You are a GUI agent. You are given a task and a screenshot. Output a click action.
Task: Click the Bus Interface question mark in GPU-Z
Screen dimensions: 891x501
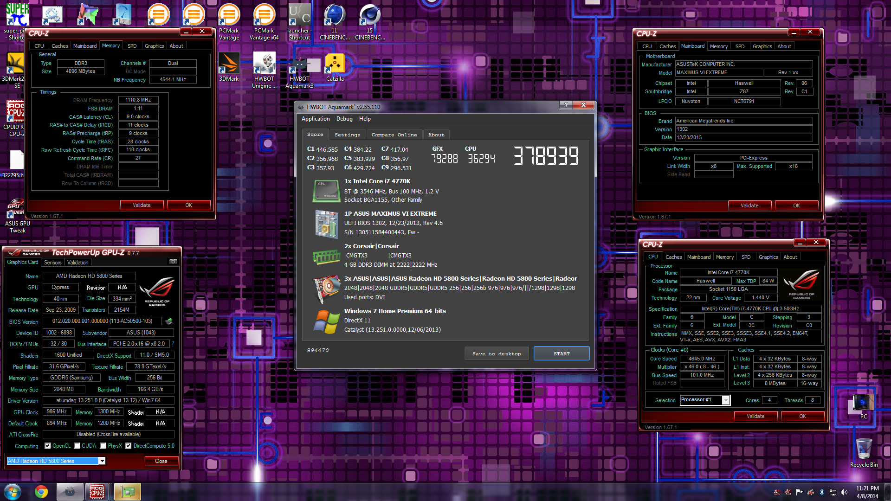pyautogui.click(x=173, y=344)
